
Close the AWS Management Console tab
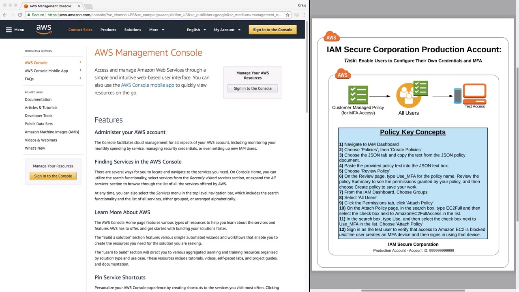(x=79, y=6)
